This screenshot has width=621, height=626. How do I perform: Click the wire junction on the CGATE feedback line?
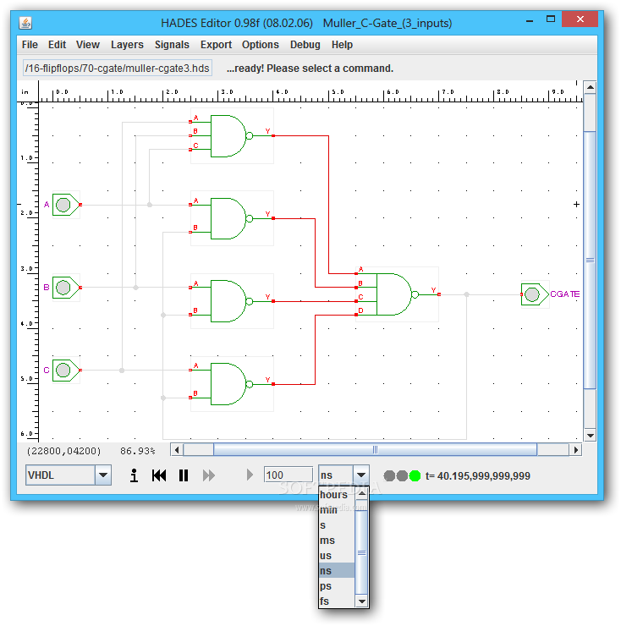tap(466, 294)
